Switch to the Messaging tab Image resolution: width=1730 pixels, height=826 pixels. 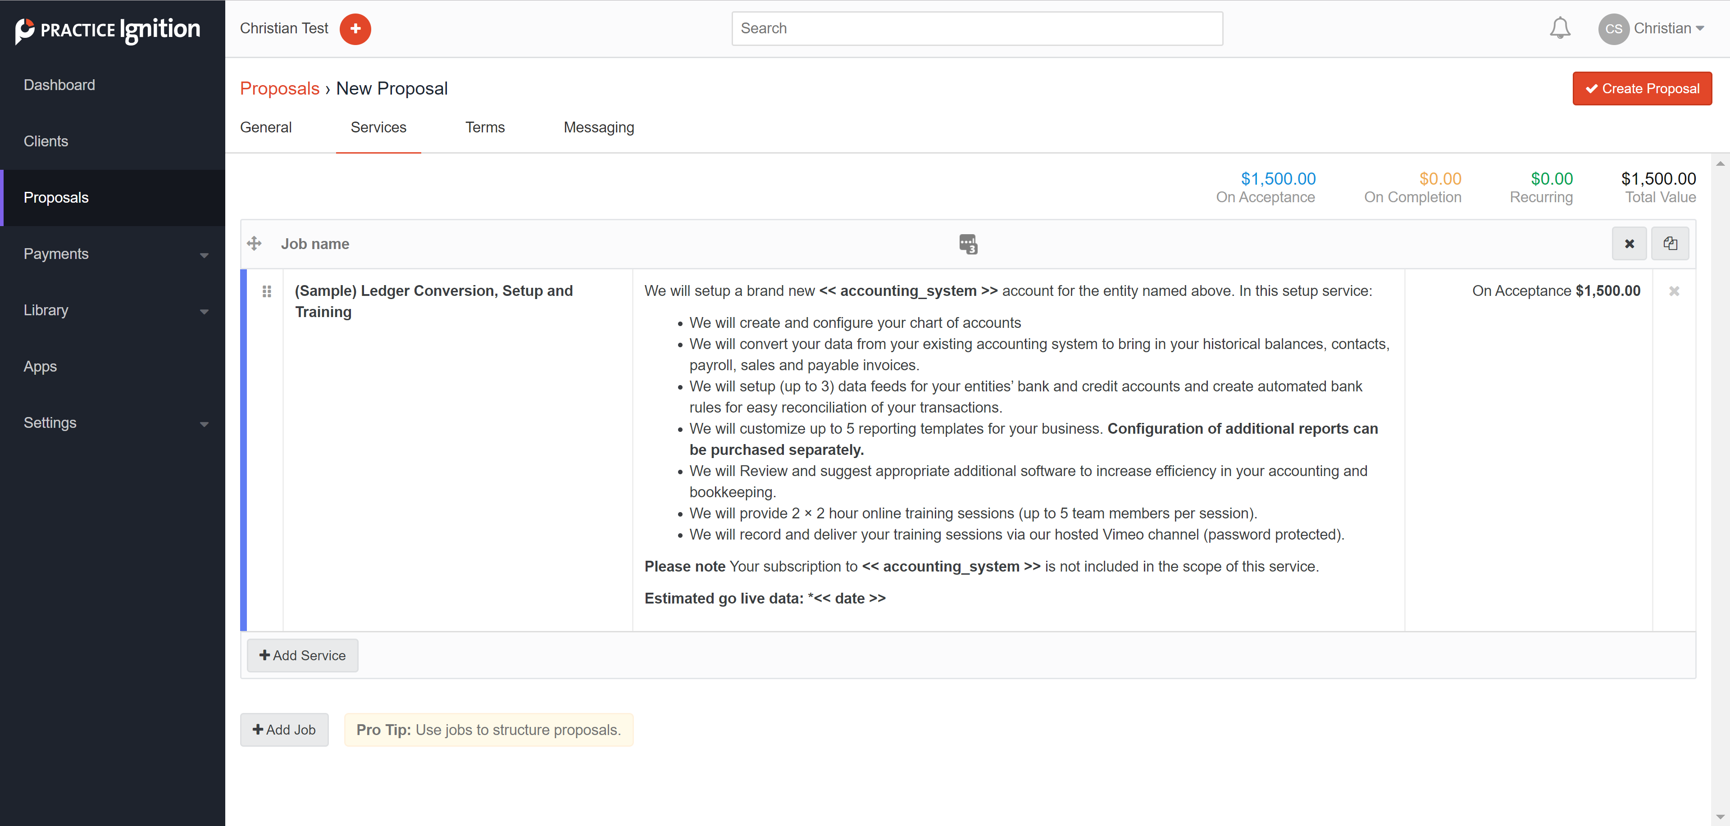tap(598, 127)
